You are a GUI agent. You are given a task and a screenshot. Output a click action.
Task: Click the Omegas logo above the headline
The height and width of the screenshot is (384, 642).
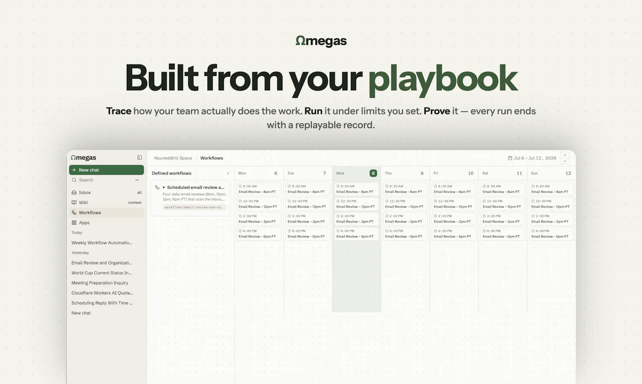click(x=321, y=41)
